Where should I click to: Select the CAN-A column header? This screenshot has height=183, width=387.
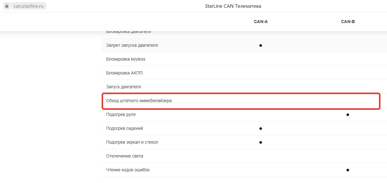click(261, 22)
